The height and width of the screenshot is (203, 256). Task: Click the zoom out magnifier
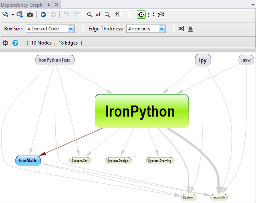107,15
